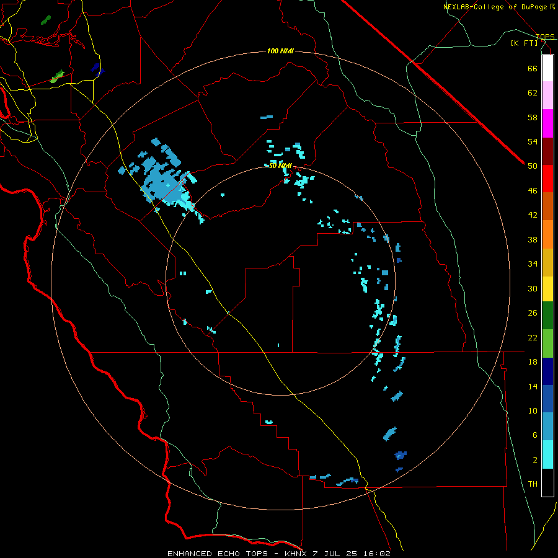The height and width of the screenshot is (558, 558).
Task: Click the TH legend label
Action: tap(533, 484)
